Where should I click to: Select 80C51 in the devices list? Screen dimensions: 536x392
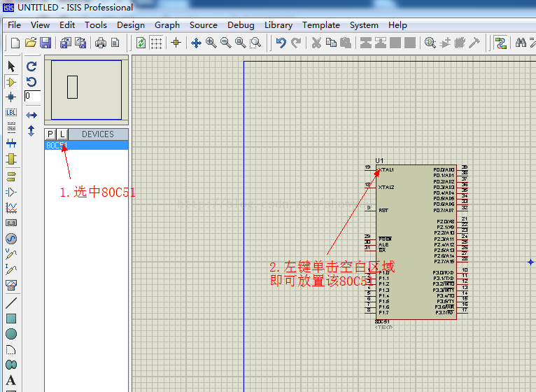57,146
